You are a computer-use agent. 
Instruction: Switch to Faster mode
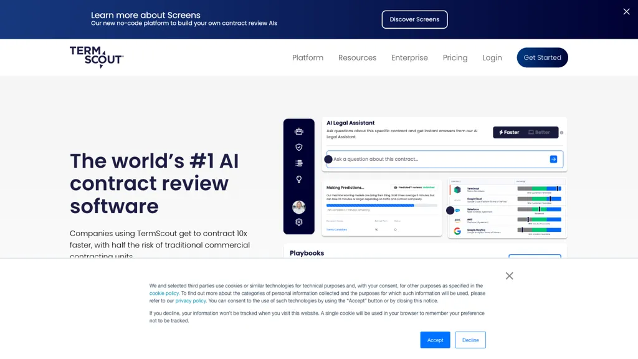click(509, 132)
